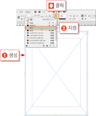Image resolution: width=96 pixels, height=116 pixels.
Task: Select the jump to next column wrap option
Action: coord(86,19)
